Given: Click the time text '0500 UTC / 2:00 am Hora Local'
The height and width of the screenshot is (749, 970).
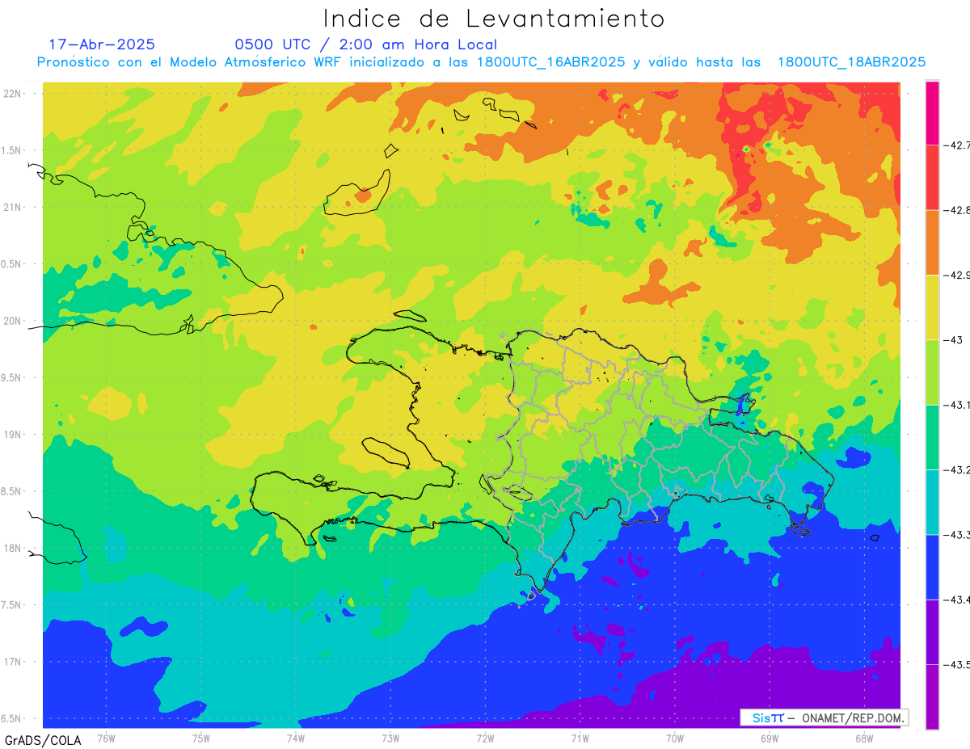Looking at the screenshot, I should pos(366,44).
